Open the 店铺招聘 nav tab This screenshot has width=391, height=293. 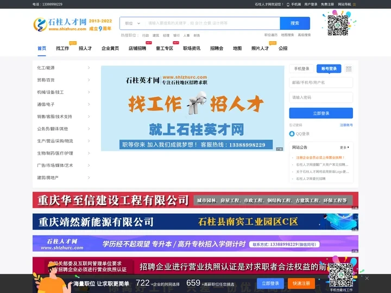(137, 48)
